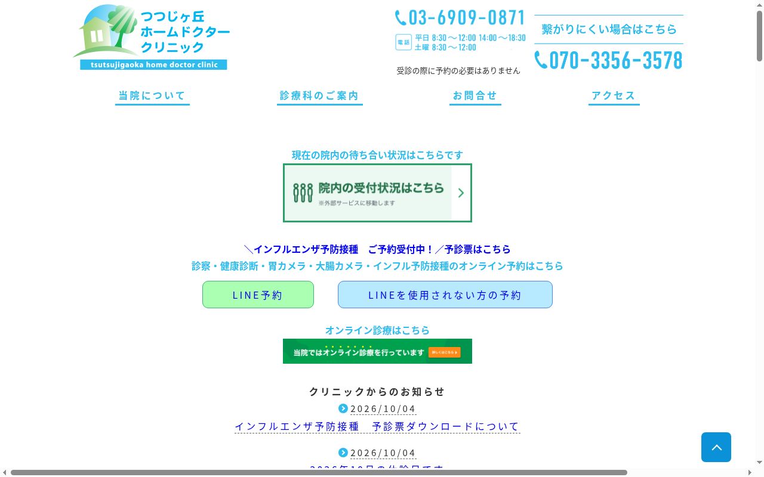
Task: Click LINEを使用されない方の予約 button
Action: tap(445, 295)
